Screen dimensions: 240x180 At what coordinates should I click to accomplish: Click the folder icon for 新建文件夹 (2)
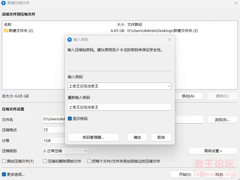click(x=6, y=31)
